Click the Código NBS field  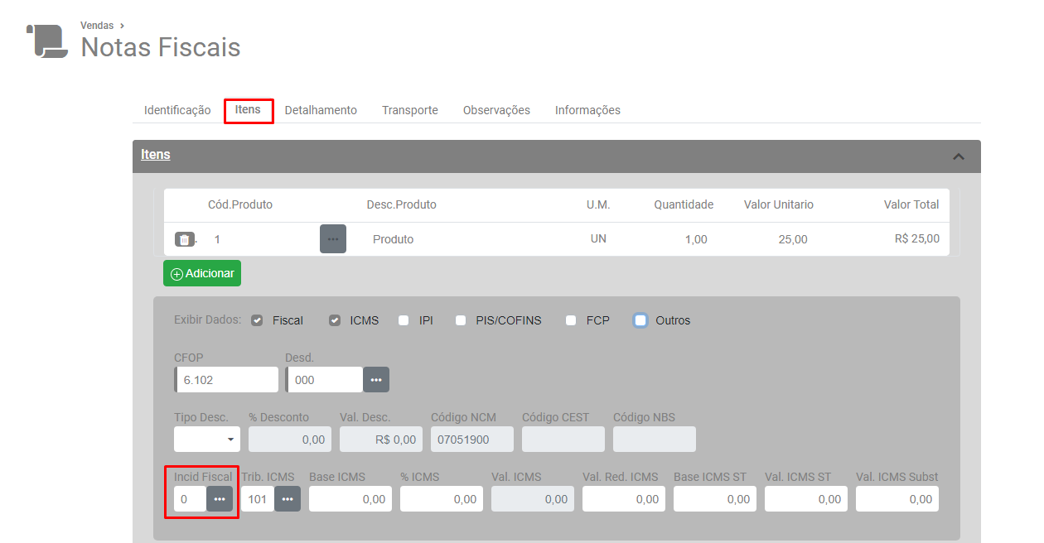655,440
